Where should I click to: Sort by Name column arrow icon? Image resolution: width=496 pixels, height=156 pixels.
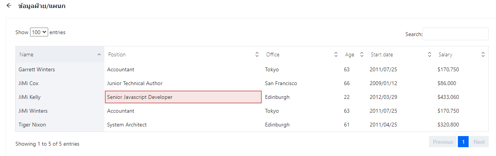[99, 55]
